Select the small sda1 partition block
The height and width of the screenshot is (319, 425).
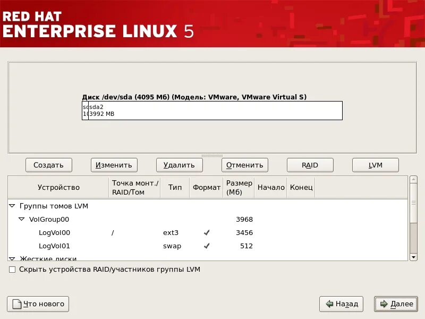point(86,111)
